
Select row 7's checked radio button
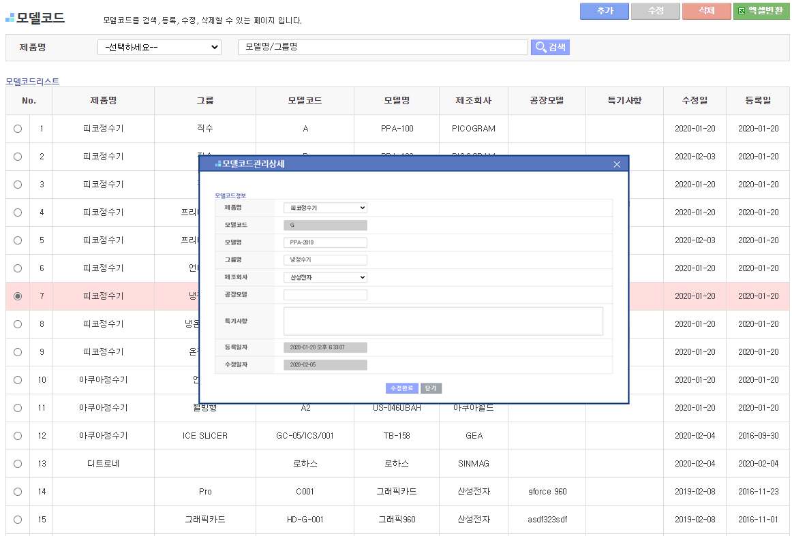click(18, 296)
